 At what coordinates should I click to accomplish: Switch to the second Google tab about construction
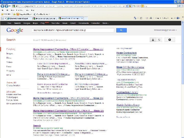[x=45, y=18]
